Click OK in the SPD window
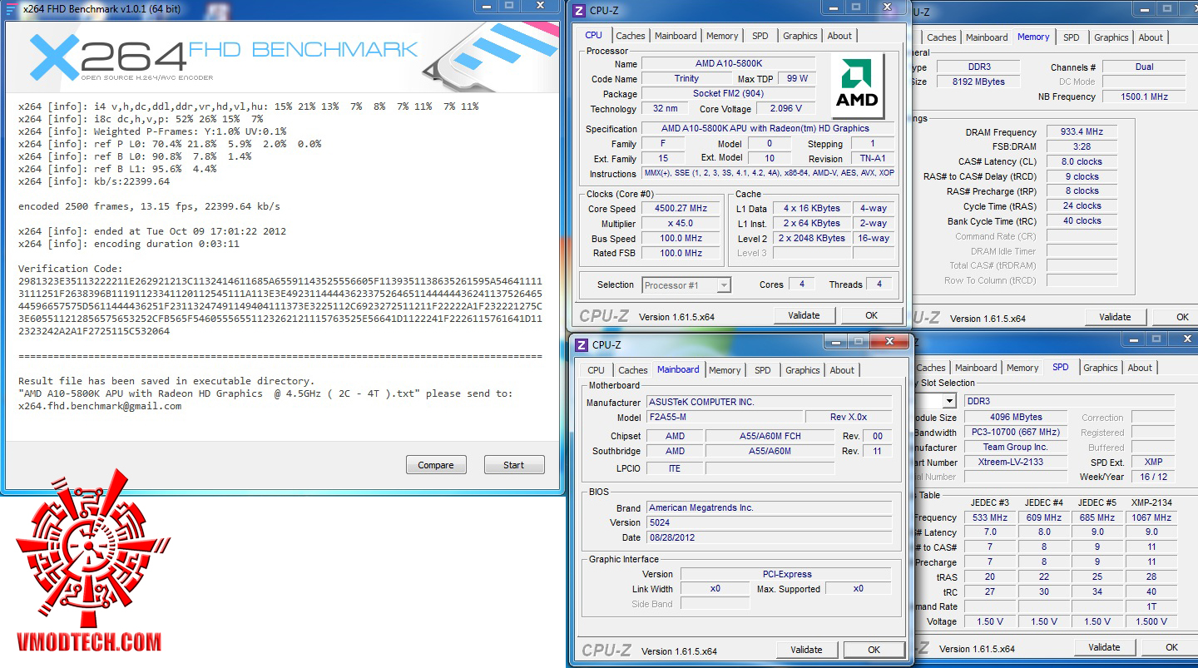1198x668 pixels. 1171,647
